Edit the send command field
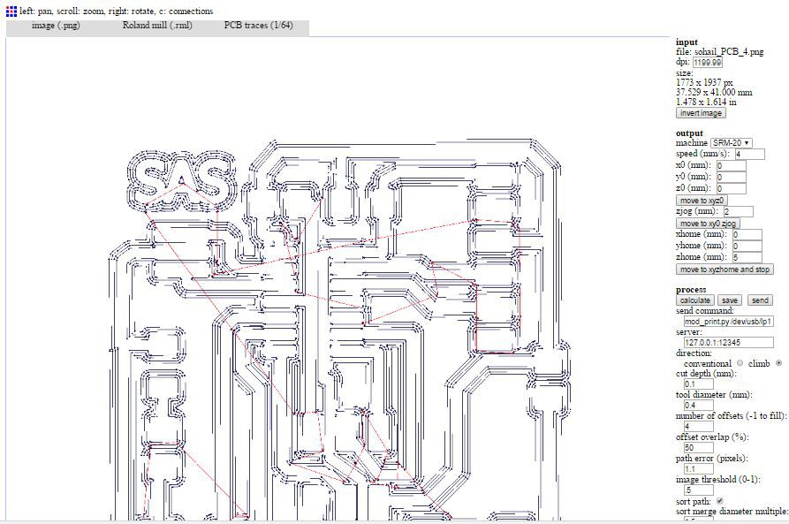Screen dimensions: 789x524 (x=729, y=322)
